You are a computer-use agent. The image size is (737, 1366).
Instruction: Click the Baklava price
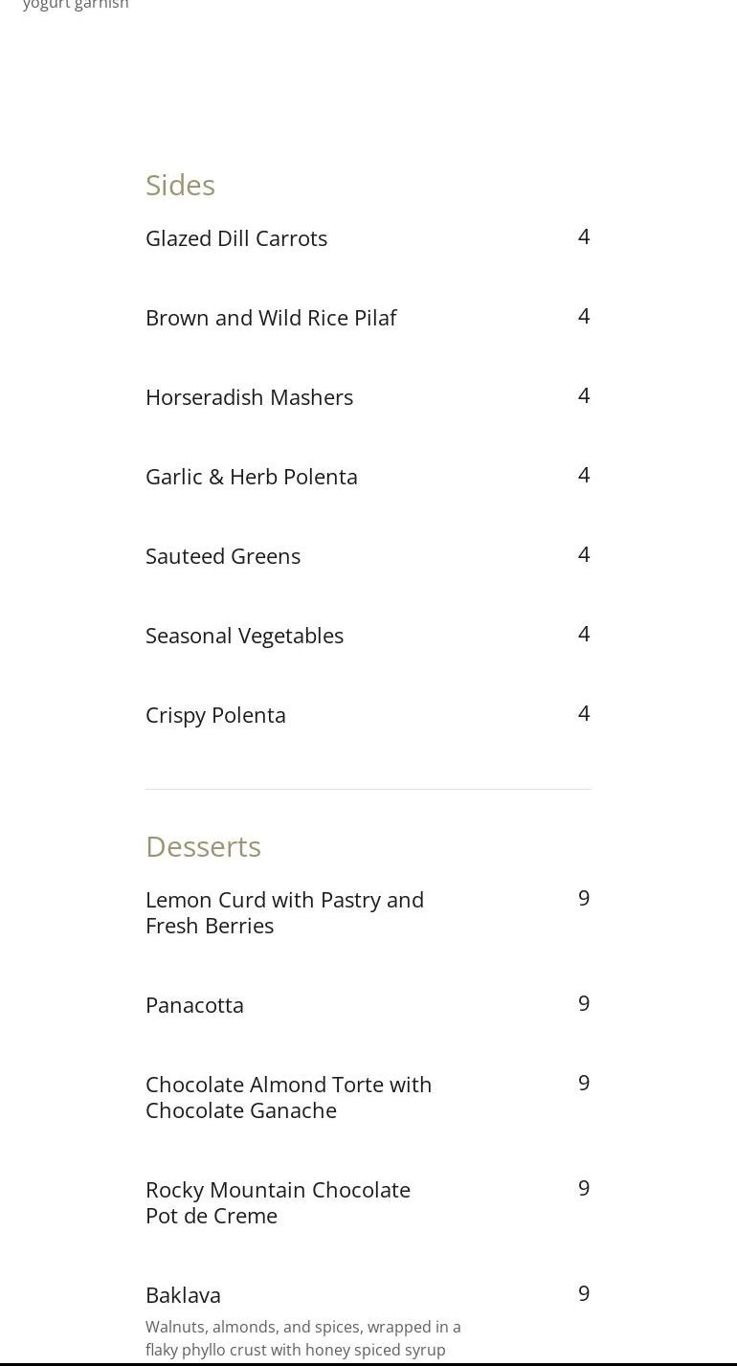584,1293
